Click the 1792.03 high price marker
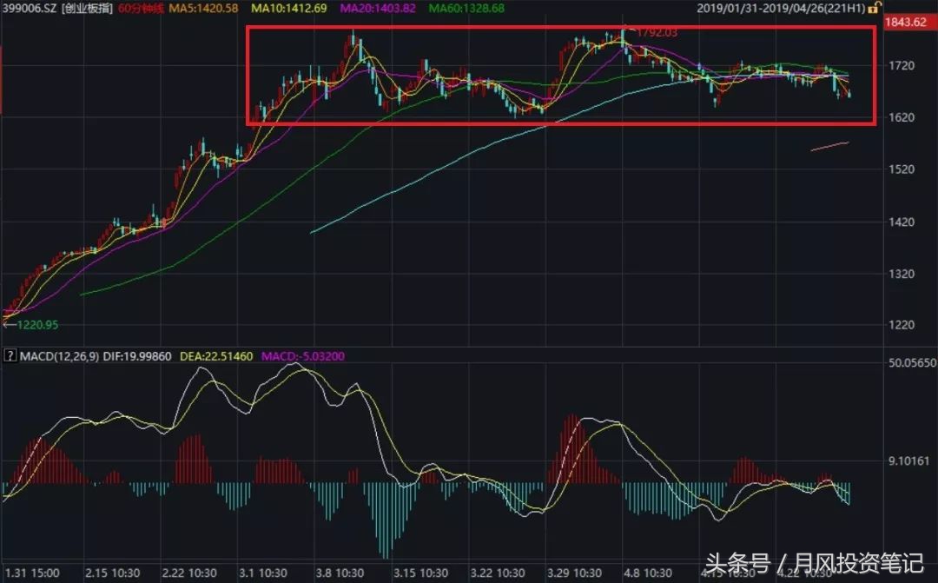 click(x=657, y=32)
